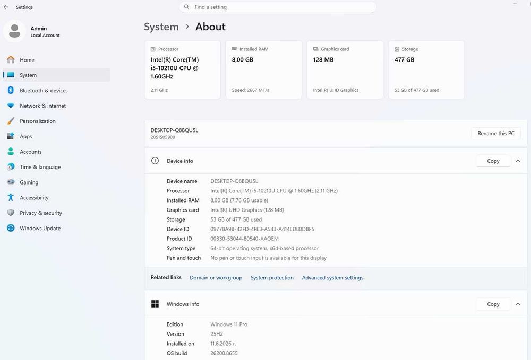The image size is (531, 360).
Task: Click the Bluetooth icon in sidebar
Action: point(11,90)
